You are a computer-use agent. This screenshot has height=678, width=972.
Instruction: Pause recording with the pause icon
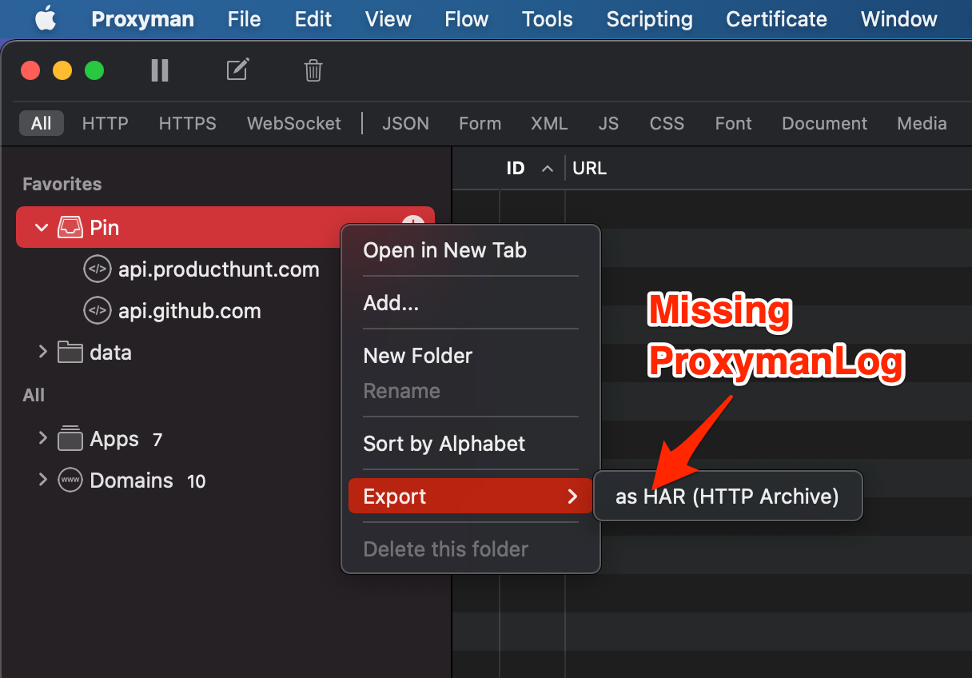point(160,70)
